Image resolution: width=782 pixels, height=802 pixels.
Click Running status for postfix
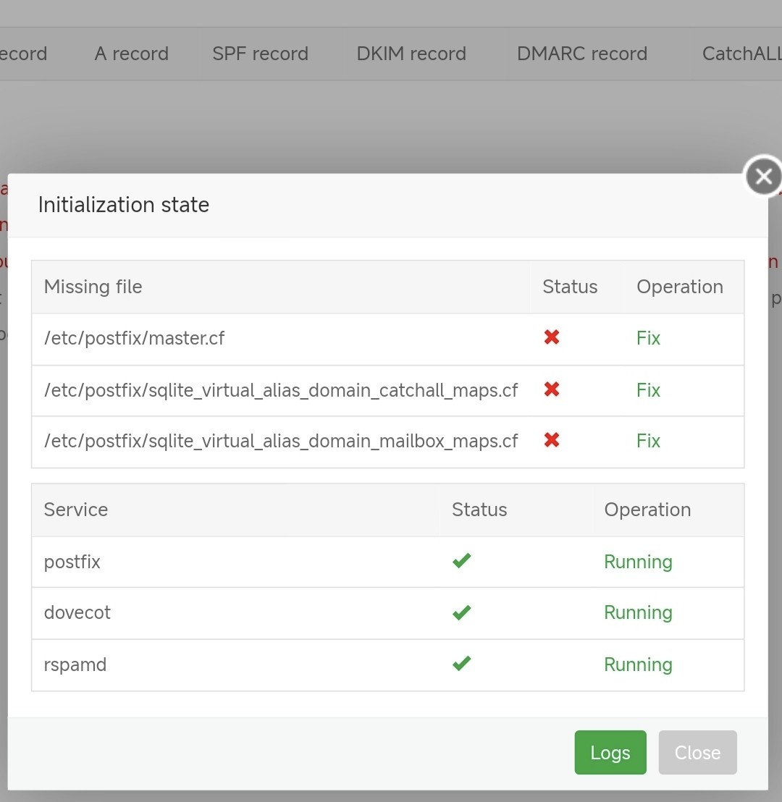pos(638,562)
